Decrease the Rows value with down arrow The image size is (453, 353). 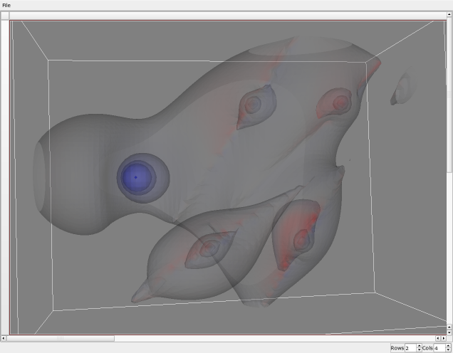click(420, 350)
